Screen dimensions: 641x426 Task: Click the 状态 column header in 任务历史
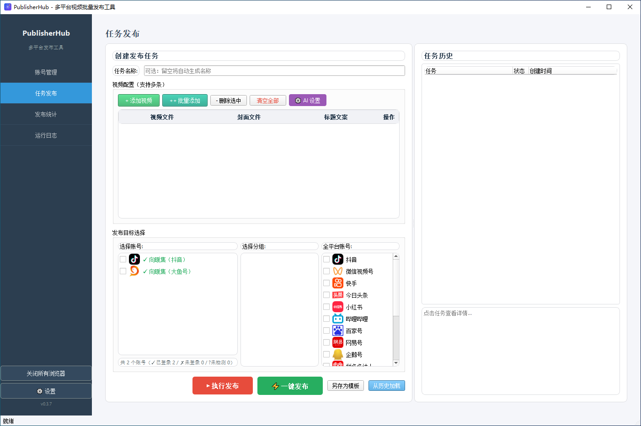tap(521, 71)
